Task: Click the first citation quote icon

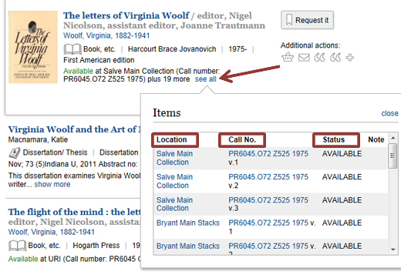Action: (319, 57)
